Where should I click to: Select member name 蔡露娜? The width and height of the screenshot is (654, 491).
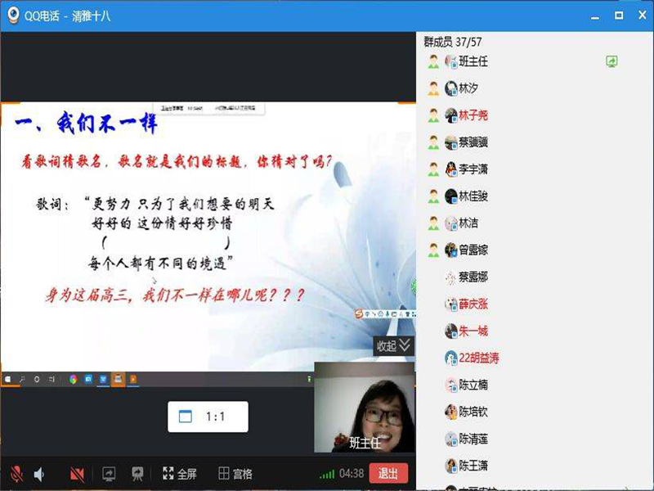click(473, 277)
